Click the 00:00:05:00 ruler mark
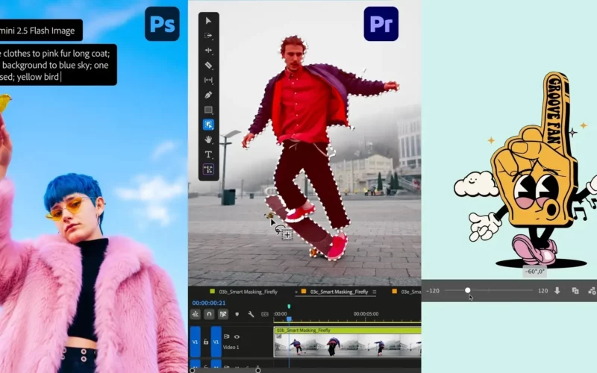Viewport: 597px width, 373px height. coord(366,314)
